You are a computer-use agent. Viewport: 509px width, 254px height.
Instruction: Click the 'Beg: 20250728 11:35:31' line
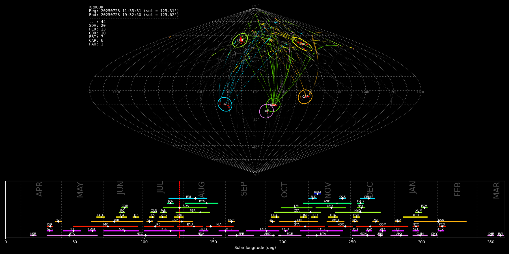click(x=134, y=11)
